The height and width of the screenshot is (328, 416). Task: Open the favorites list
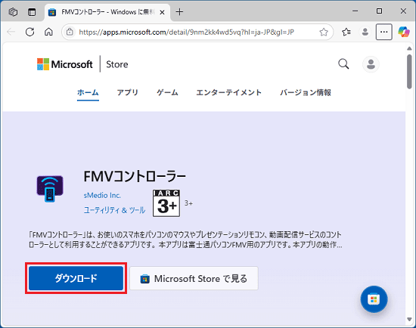pyautogui.click(x=346, y=32)
